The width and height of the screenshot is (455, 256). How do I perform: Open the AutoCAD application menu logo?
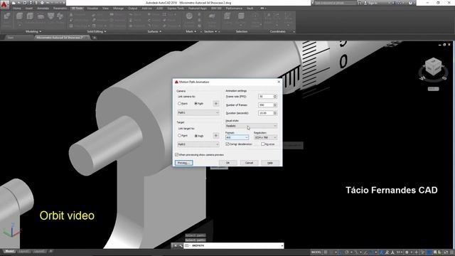4,4
